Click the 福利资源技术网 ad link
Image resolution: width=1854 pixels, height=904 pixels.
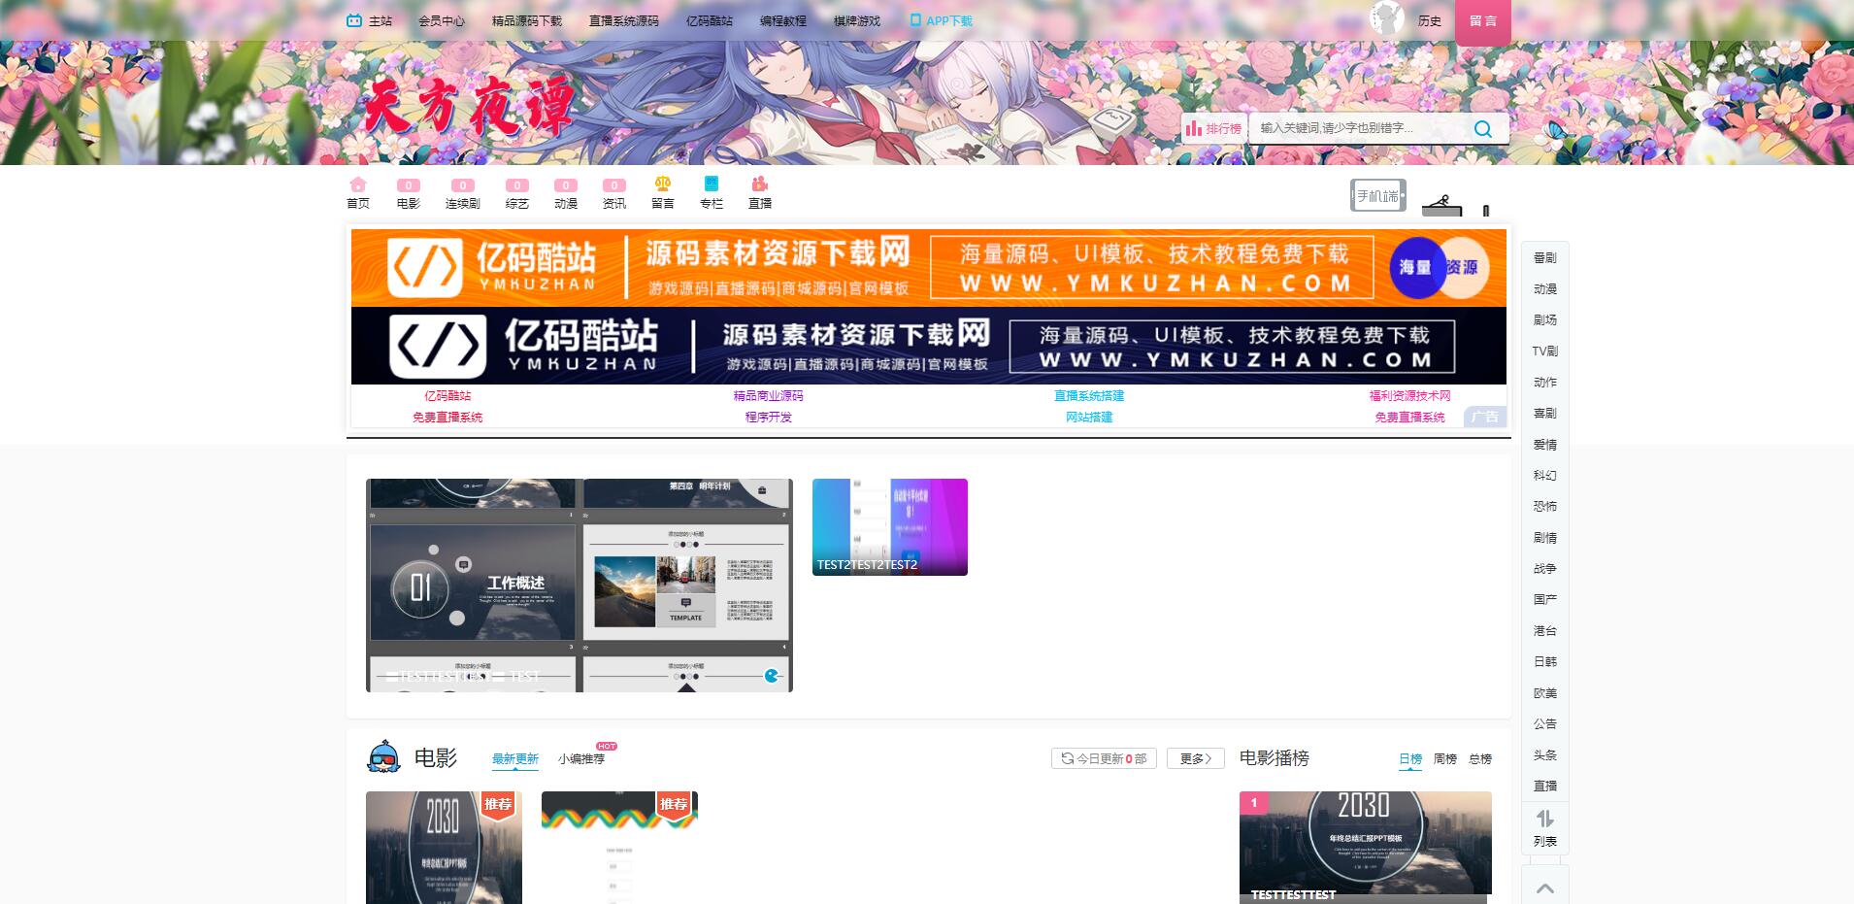point(1409,395)
